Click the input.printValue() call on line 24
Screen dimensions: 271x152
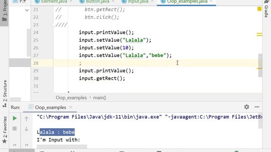click(x=106, y=33)
